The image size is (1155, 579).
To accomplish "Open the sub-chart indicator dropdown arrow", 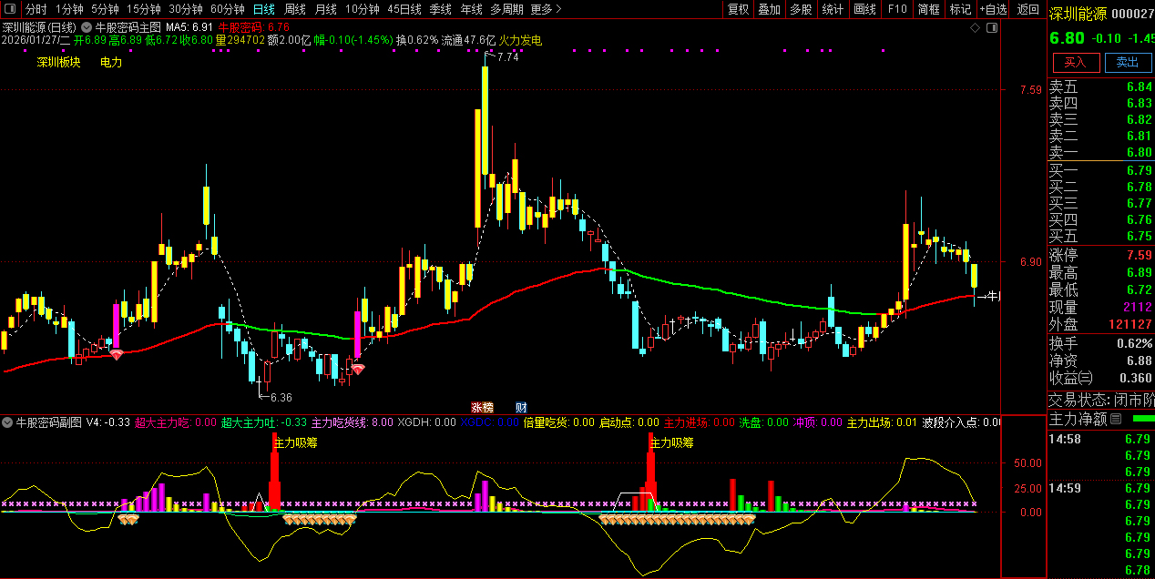I will (8, 422).
